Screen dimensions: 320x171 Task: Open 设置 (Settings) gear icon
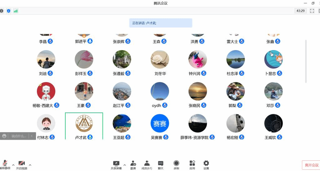tap(206, 165)
